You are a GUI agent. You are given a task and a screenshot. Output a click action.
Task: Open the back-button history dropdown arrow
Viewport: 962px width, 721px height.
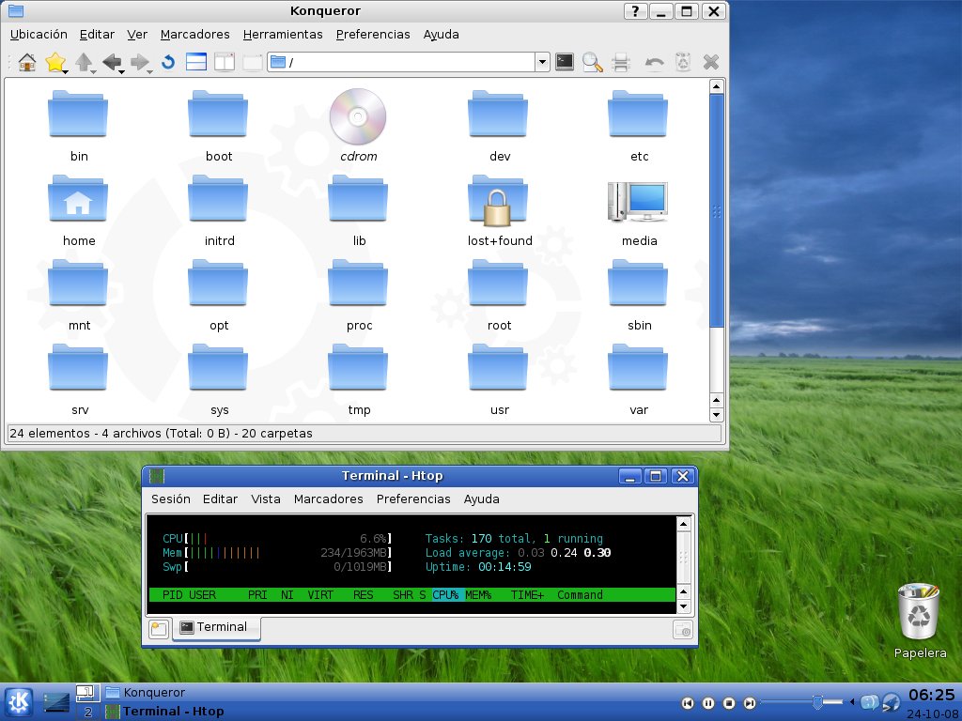click(121, 72)
